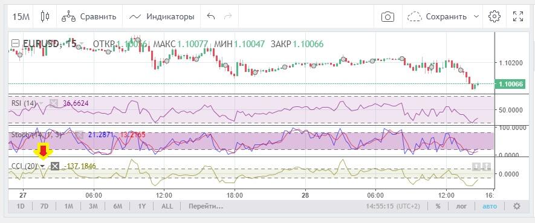Select the 3M date range

pyautogui.click(x=93, y=206)
